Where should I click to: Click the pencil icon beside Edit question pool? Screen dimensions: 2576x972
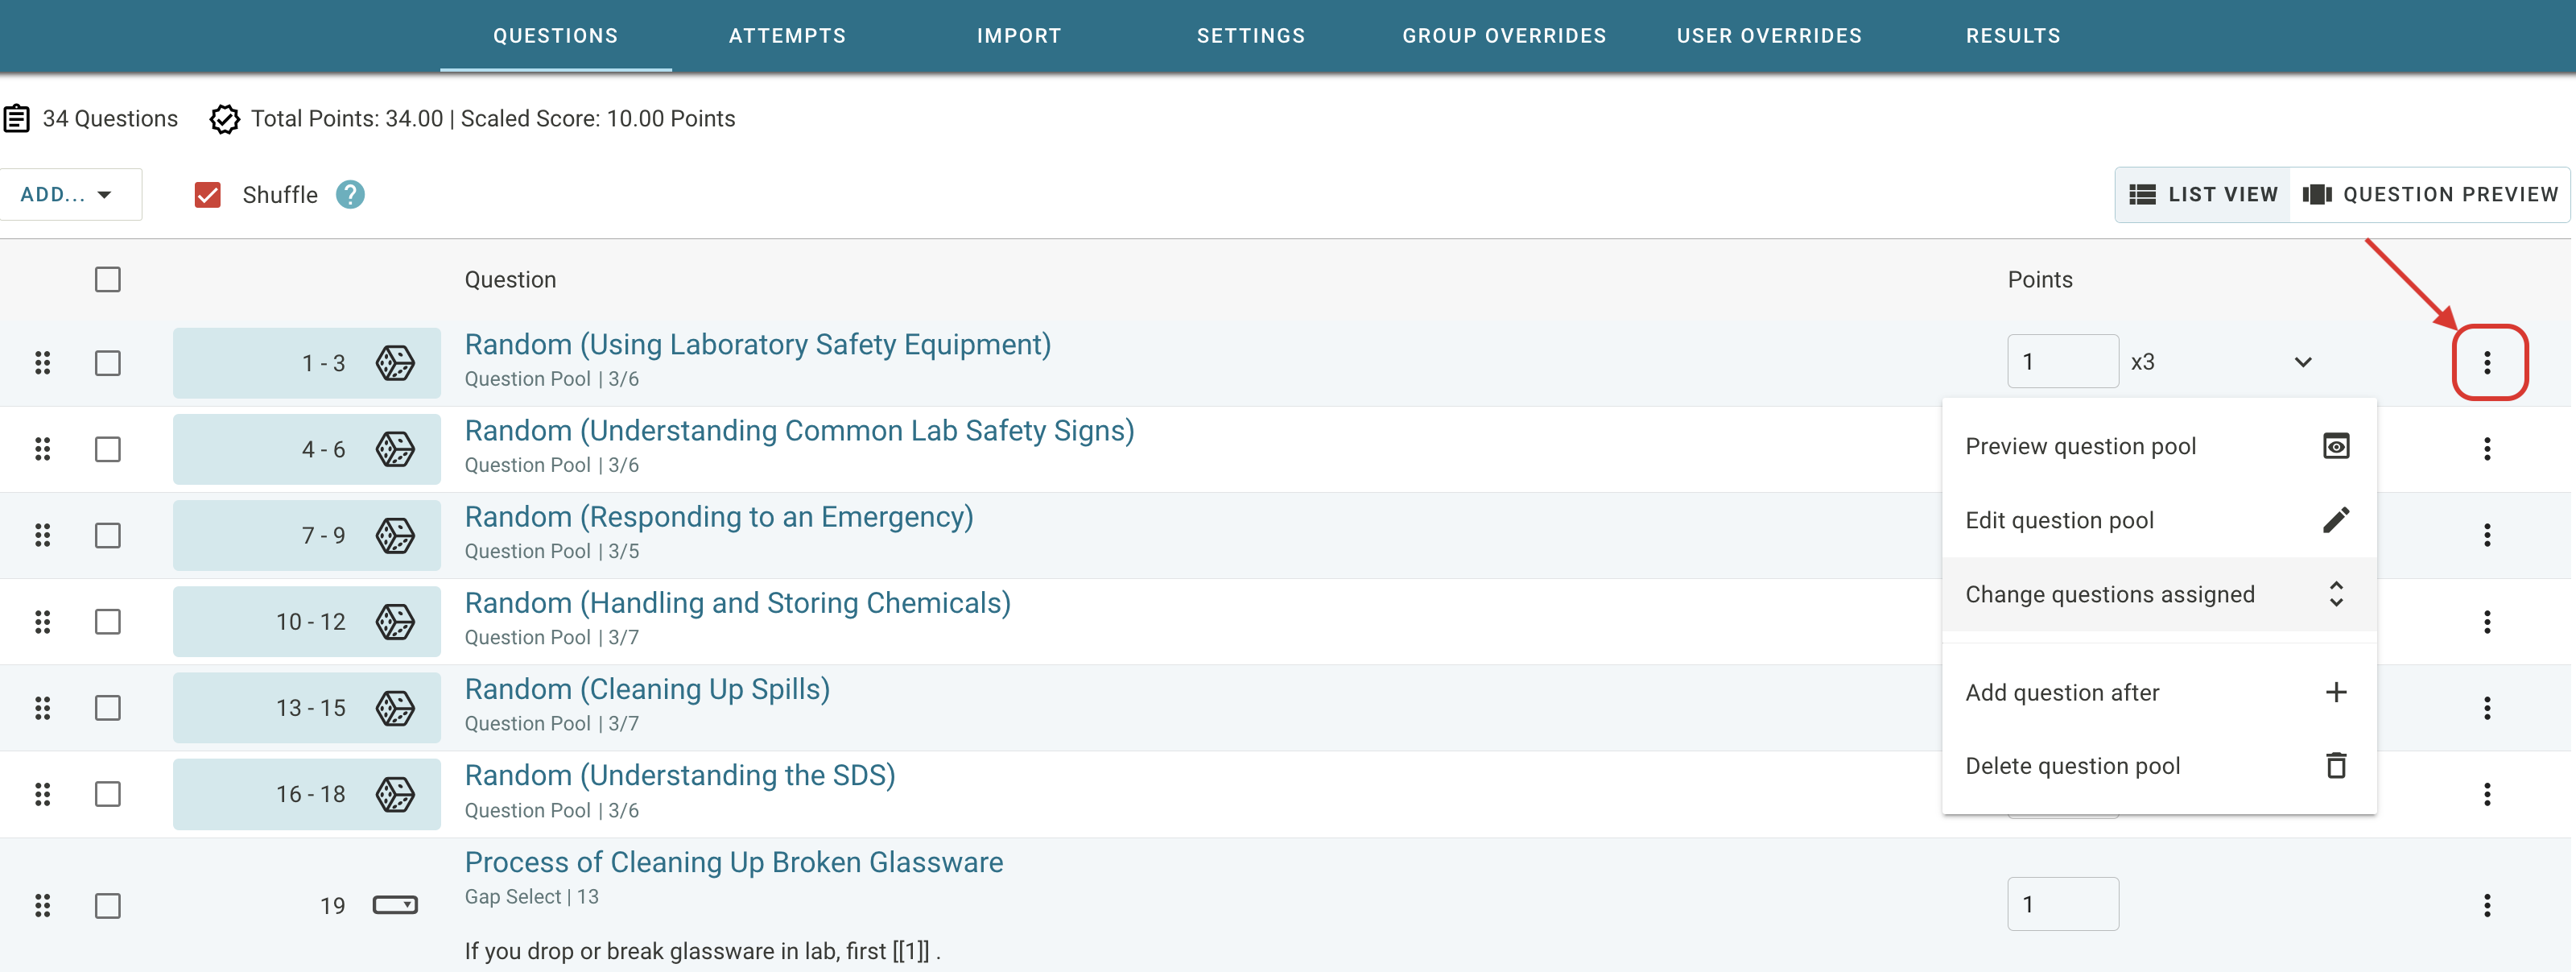(2335, 520)
